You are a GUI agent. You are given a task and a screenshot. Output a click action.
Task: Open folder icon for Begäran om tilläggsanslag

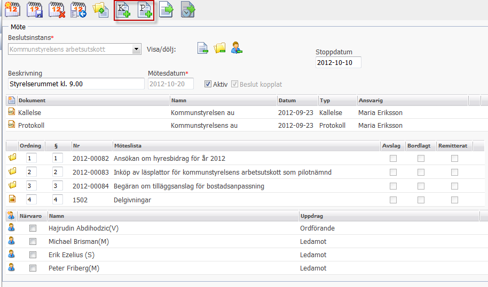[x=12, y=185]
